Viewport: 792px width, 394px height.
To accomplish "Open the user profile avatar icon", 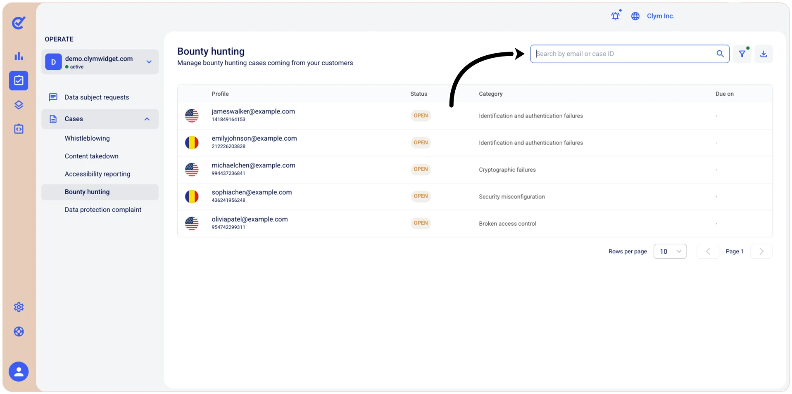I will 19,372.
